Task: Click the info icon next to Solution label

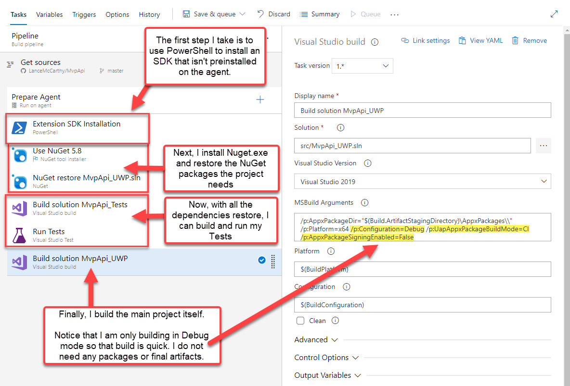Action: click(340, 128)
